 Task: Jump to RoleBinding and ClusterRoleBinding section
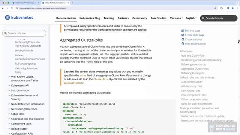pyautogui.click(x=201, y=60)
